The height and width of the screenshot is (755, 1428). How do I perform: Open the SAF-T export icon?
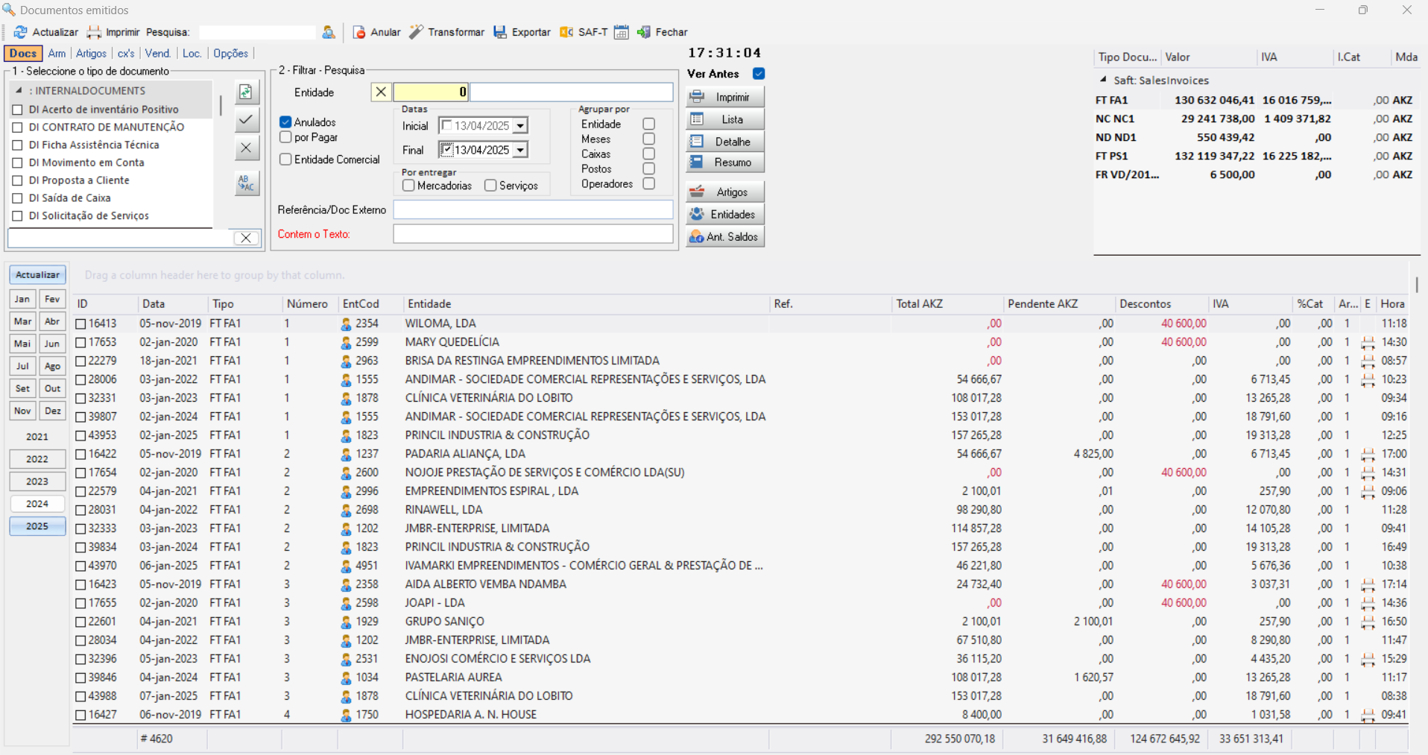(566, 32)
